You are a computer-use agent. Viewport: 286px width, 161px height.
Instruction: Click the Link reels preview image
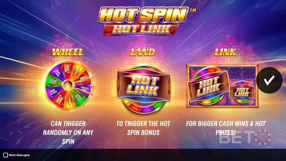click(x=222, y=86)
